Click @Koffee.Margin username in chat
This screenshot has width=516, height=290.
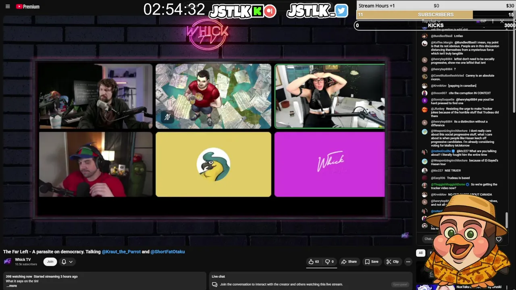pyautogui.click(x=442, y=42)
